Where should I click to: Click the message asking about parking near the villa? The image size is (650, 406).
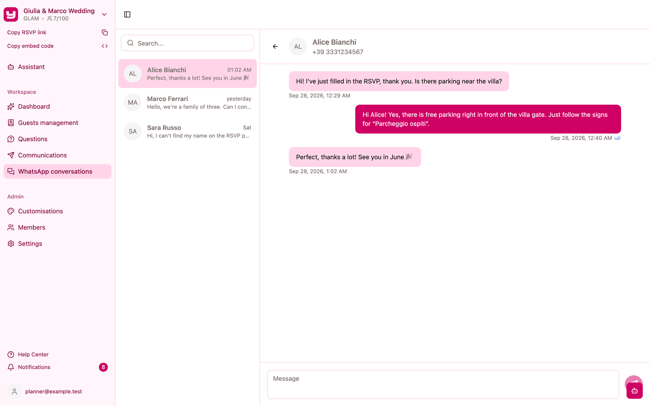point(399,81)
